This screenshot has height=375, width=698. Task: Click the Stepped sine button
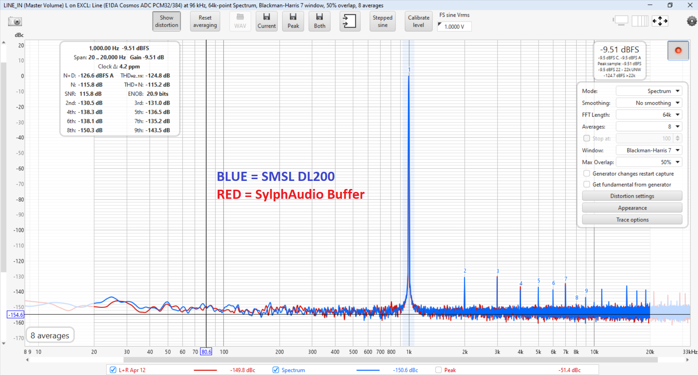(x=383, y=21)
